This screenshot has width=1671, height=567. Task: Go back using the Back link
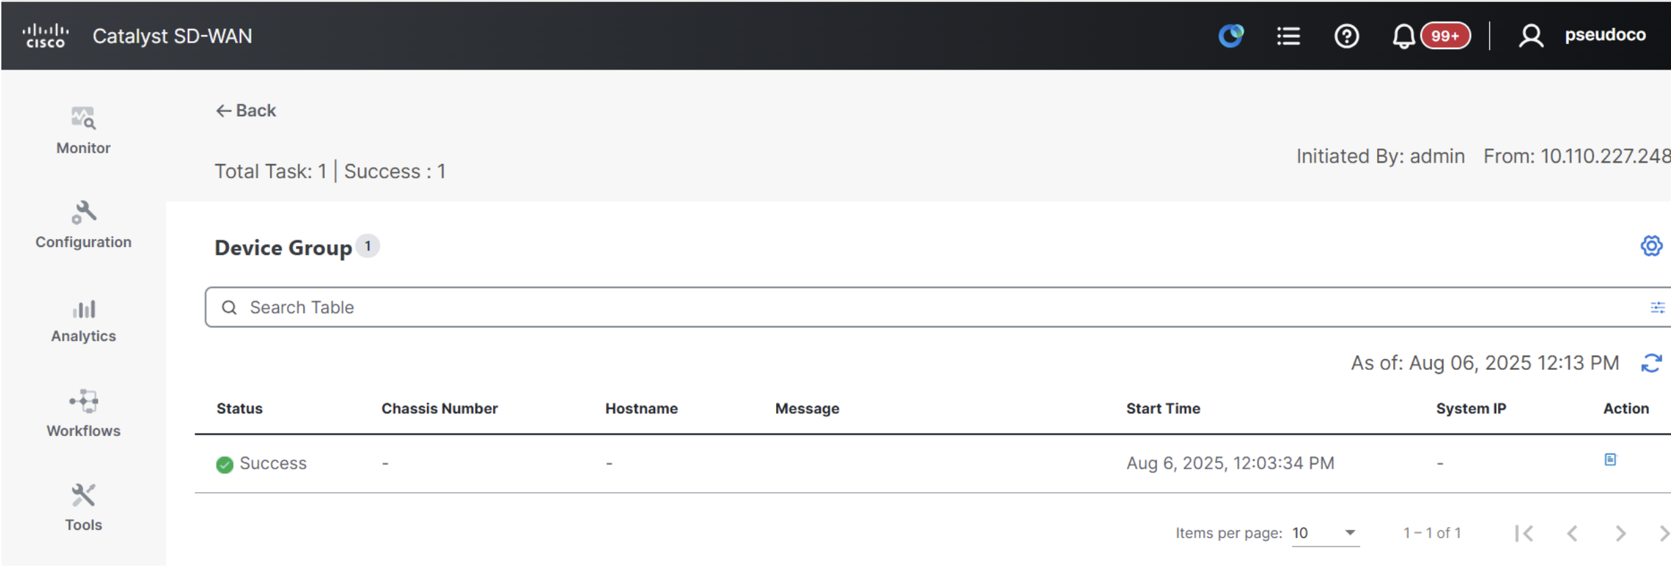pyautogui.click(x=246, y=111)
